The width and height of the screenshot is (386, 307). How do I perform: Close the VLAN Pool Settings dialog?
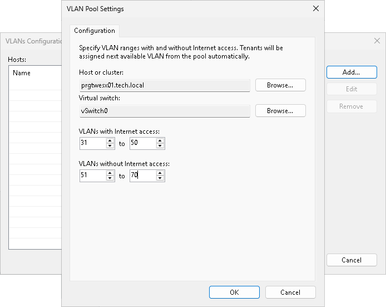316,8
